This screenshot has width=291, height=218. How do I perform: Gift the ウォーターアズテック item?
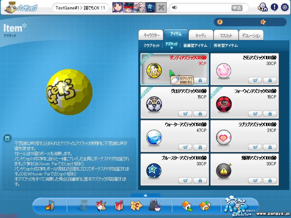pyautogui.click(x=200, y=147)
